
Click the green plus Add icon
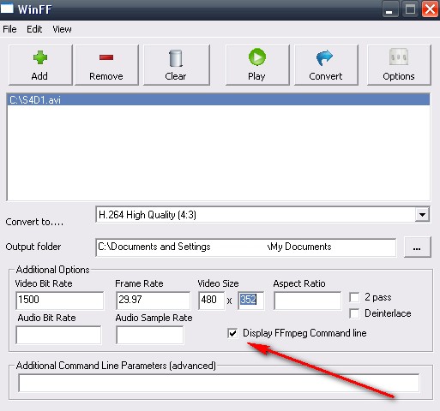tap(40, 57)
